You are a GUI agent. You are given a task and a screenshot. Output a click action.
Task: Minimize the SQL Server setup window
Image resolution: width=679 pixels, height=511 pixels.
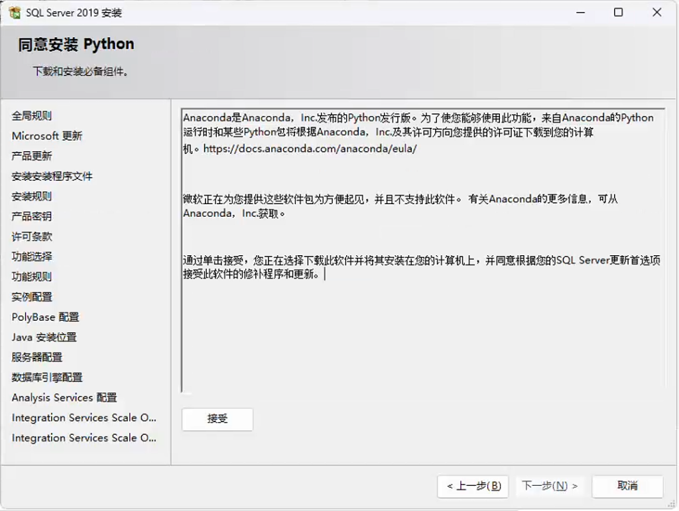581,13
